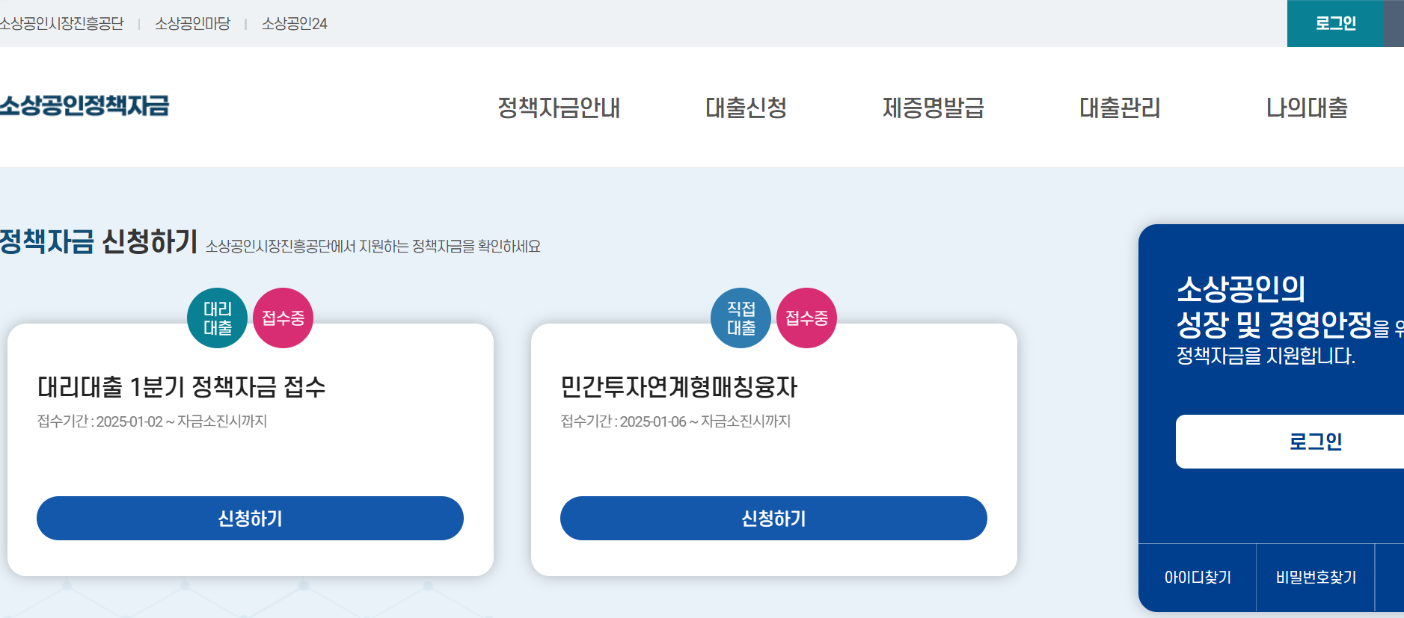The height and width of the screenshot is (618, 1404).
Task: Open the 대출신청 menu
Action: [x=745, y=109]
